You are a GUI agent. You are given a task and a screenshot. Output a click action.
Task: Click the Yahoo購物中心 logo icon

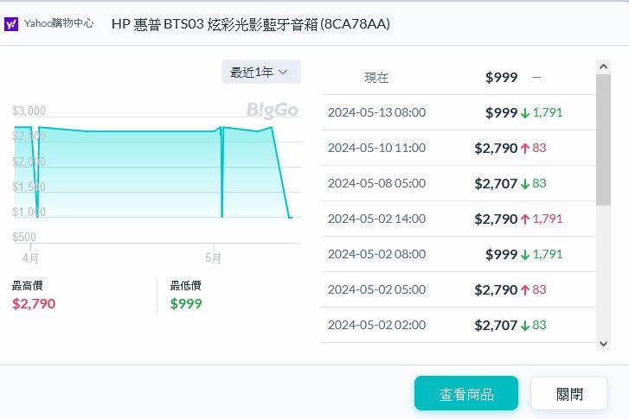[11, 24]
